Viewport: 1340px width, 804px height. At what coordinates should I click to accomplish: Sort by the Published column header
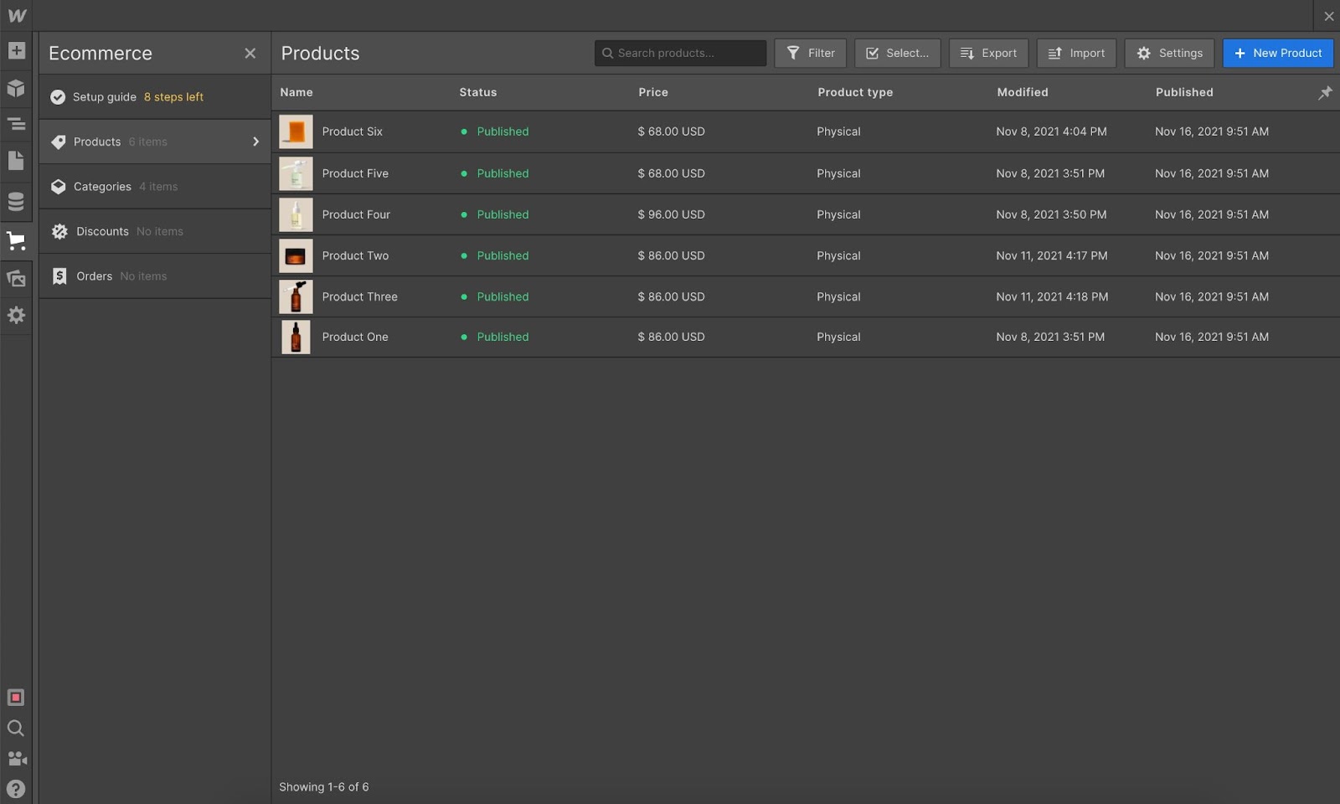click(x=1184, y=92)
